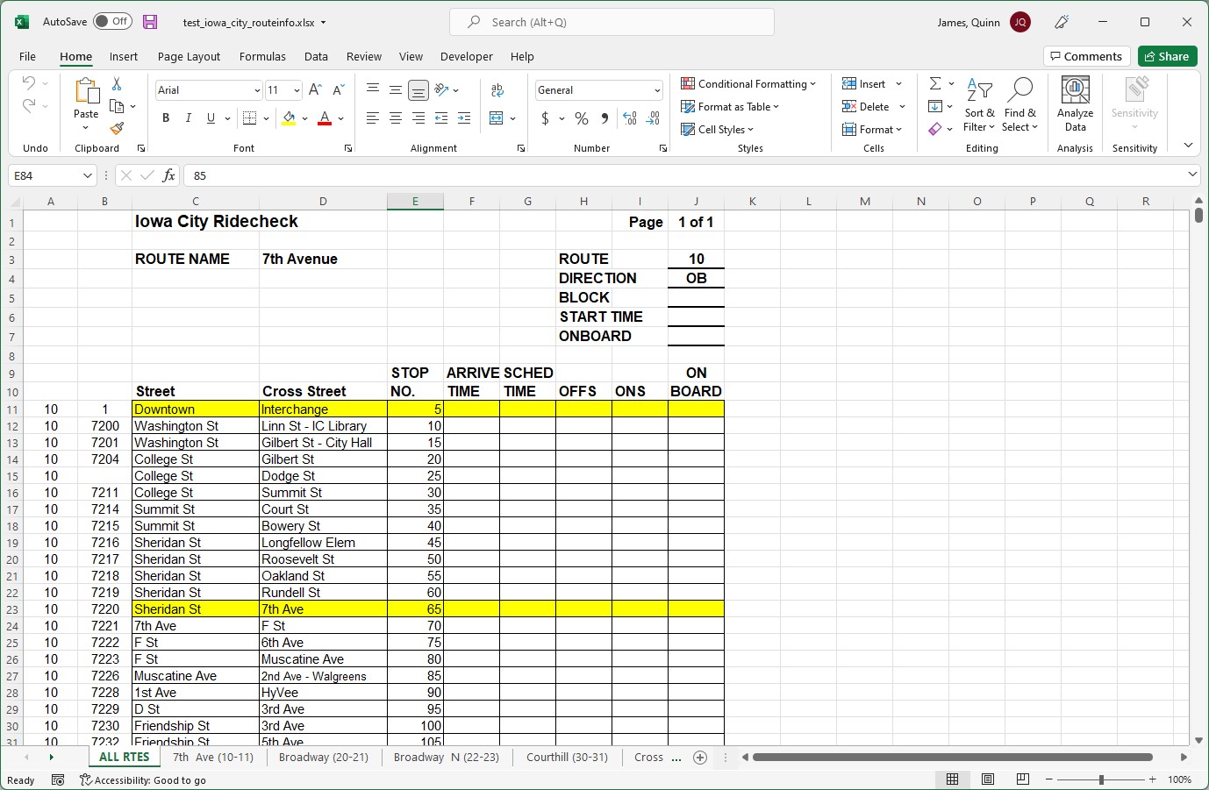
Task: Open the Broadway (20-21) sheet tab
Action: [323, 757]
